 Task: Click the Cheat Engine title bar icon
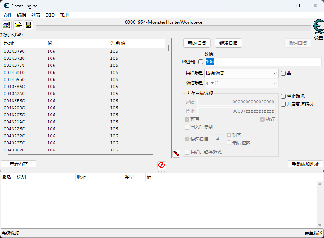coord(6,6)
